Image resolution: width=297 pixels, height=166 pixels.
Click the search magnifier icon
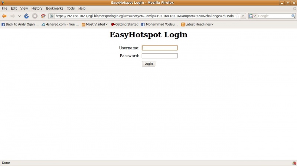[293, 16]
